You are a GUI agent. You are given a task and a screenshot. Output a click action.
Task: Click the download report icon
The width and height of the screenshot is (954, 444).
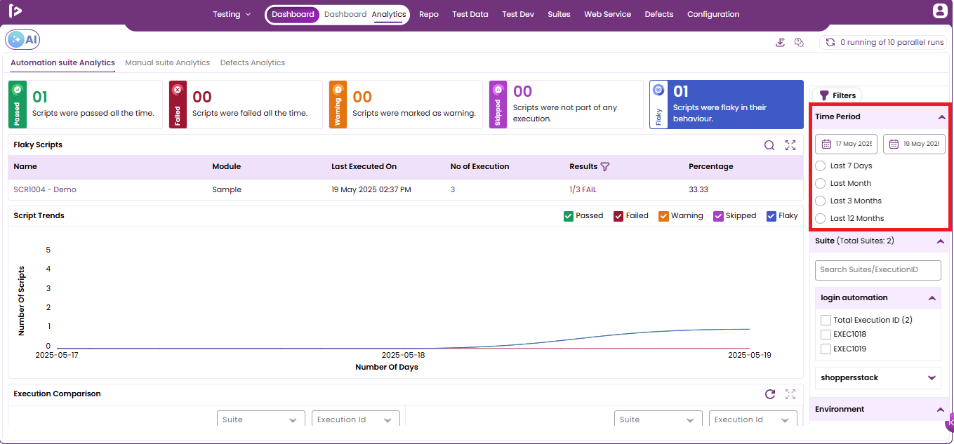click(x=780, y=42)
